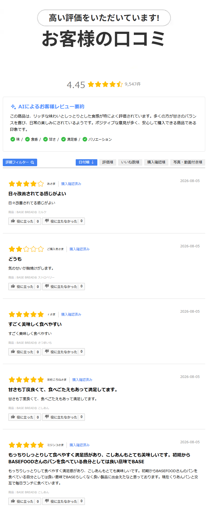Mark 日々改善されてる感じがよい review as 役に立った
208x508 pixels.
pos(25,221)
